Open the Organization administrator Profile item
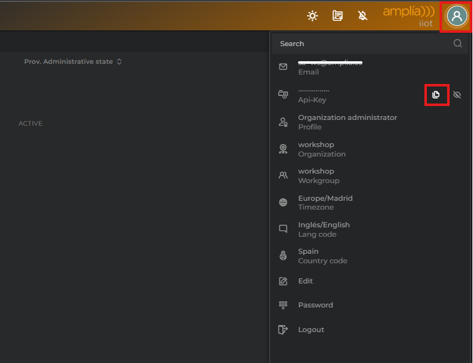 tap(347, 122)
